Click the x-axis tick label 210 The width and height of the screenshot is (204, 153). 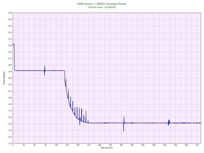pos(89,145)
